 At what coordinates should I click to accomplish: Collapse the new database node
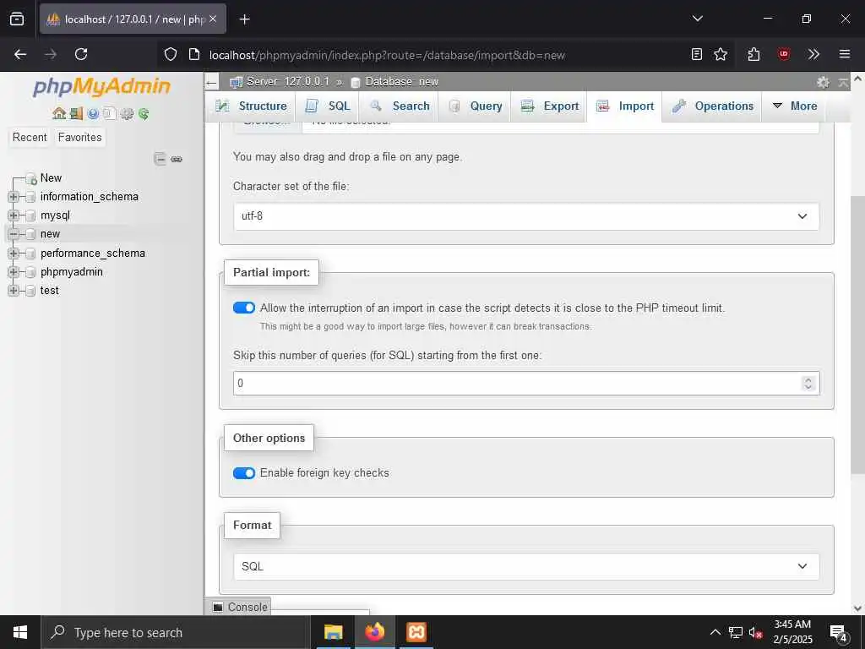click(14, 234)
